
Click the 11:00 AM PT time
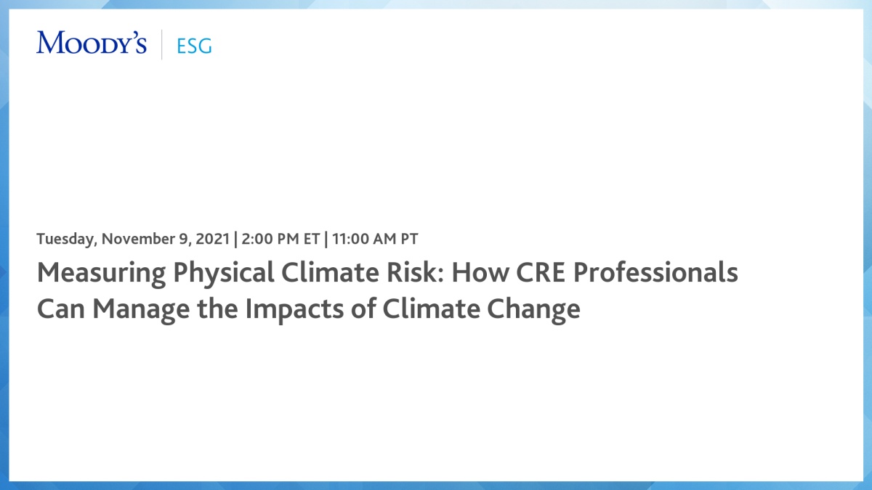click(375, 238)
